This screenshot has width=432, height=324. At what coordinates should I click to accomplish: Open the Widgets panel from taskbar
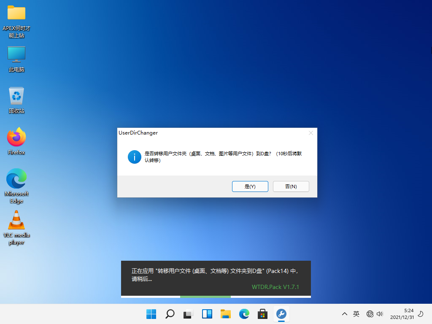[x=207, y=314]
